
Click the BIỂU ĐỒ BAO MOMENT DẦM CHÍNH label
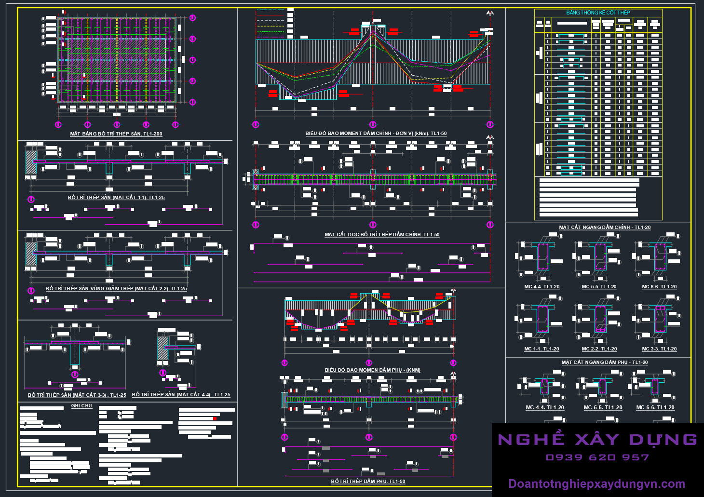pos(376,133)
